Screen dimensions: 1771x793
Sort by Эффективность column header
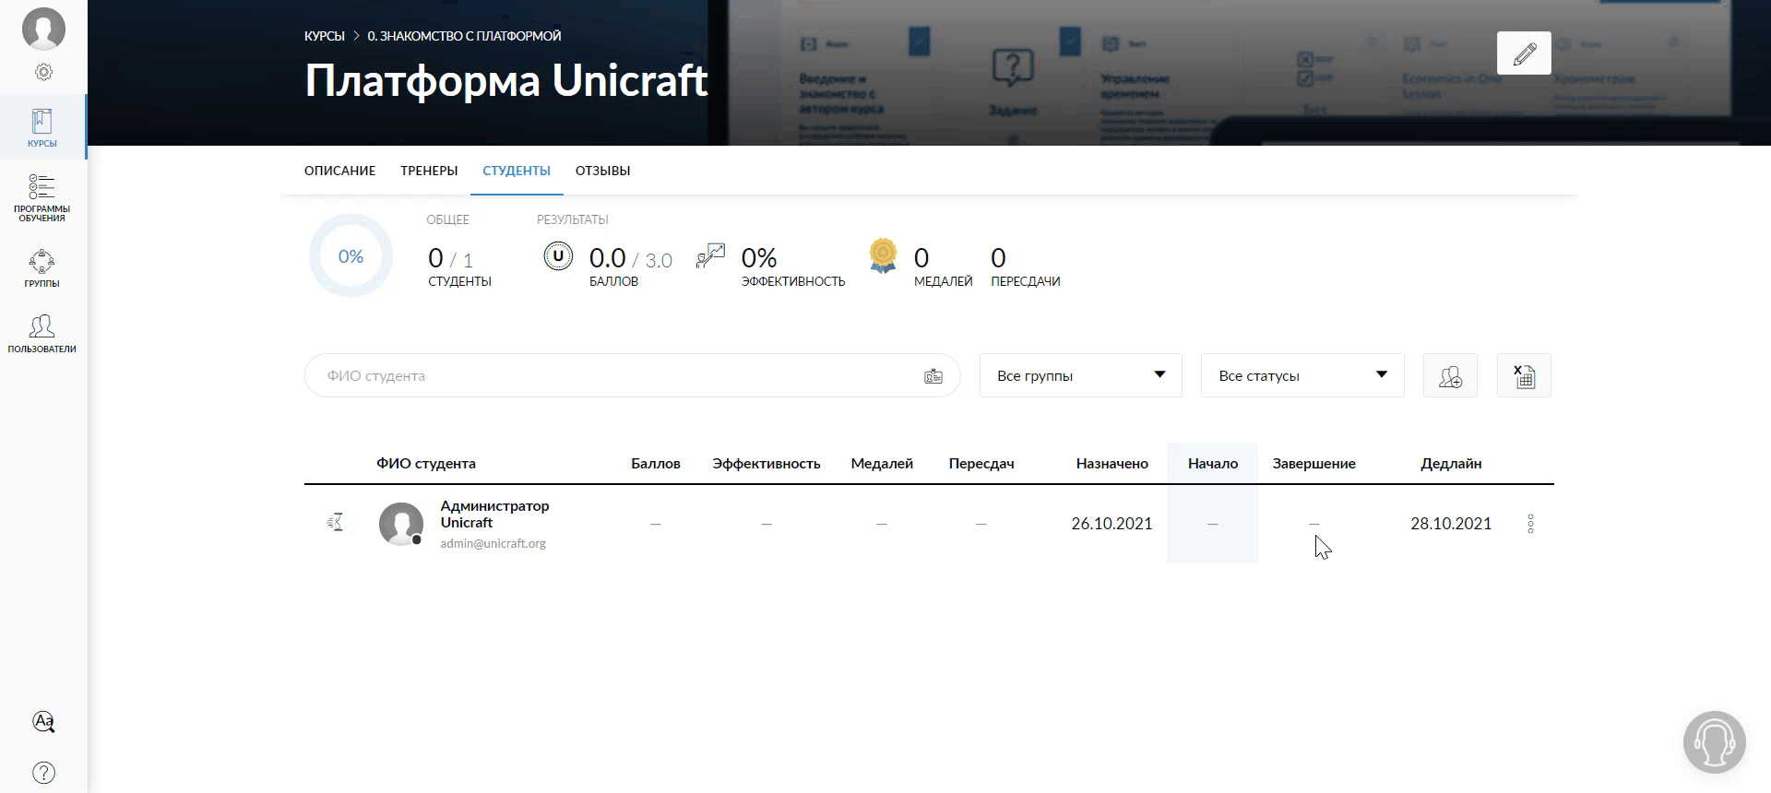pos(766,464)
